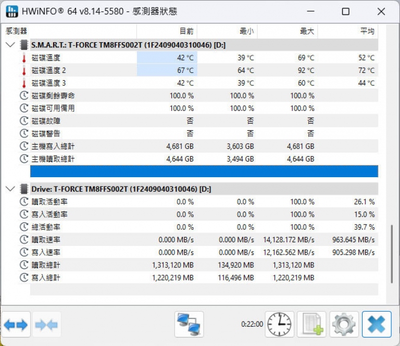The image size is (400, 346).
Task: Click the shrink columns arrows button
Action: tap(46, 325)
